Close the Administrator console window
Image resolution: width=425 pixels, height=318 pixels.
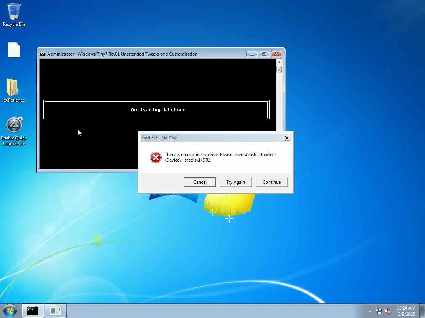(276, 54)
